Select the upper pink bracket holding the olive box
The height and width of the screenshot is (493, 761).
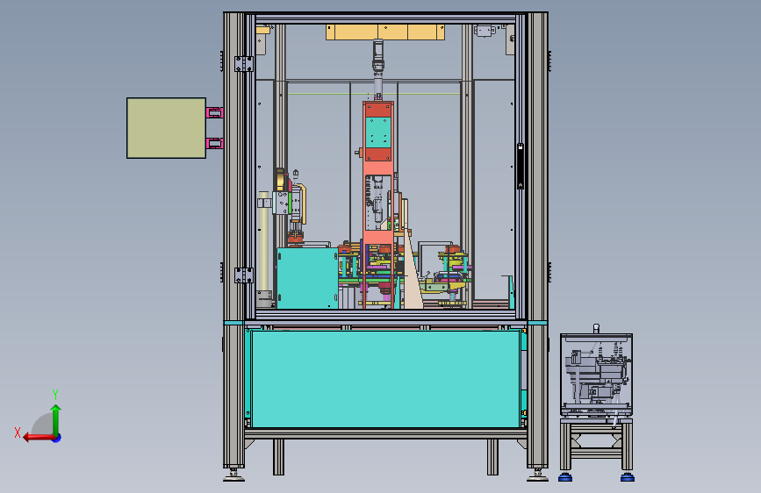click(x=214, y=113)
